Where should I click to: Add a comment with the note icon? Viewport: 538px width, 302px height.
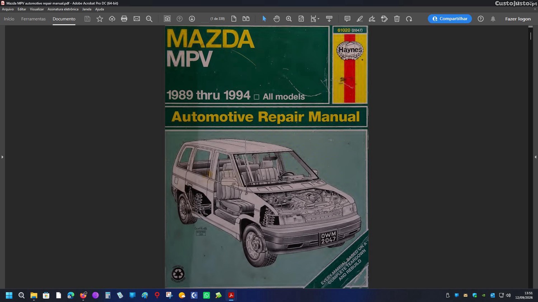347,19
